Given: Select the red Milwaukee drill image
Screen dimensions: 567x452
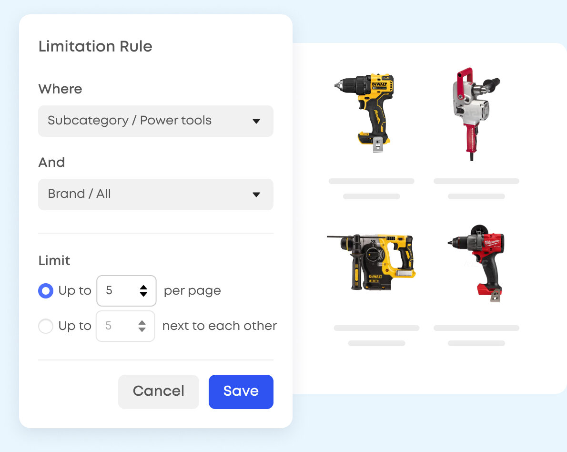Looking at the screenshot, I should pos(476,263).
